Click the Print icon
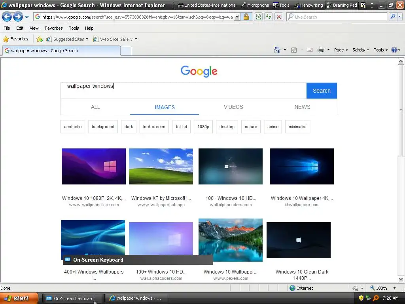Viewport: 405px width, 304px height. coord(320,50)
